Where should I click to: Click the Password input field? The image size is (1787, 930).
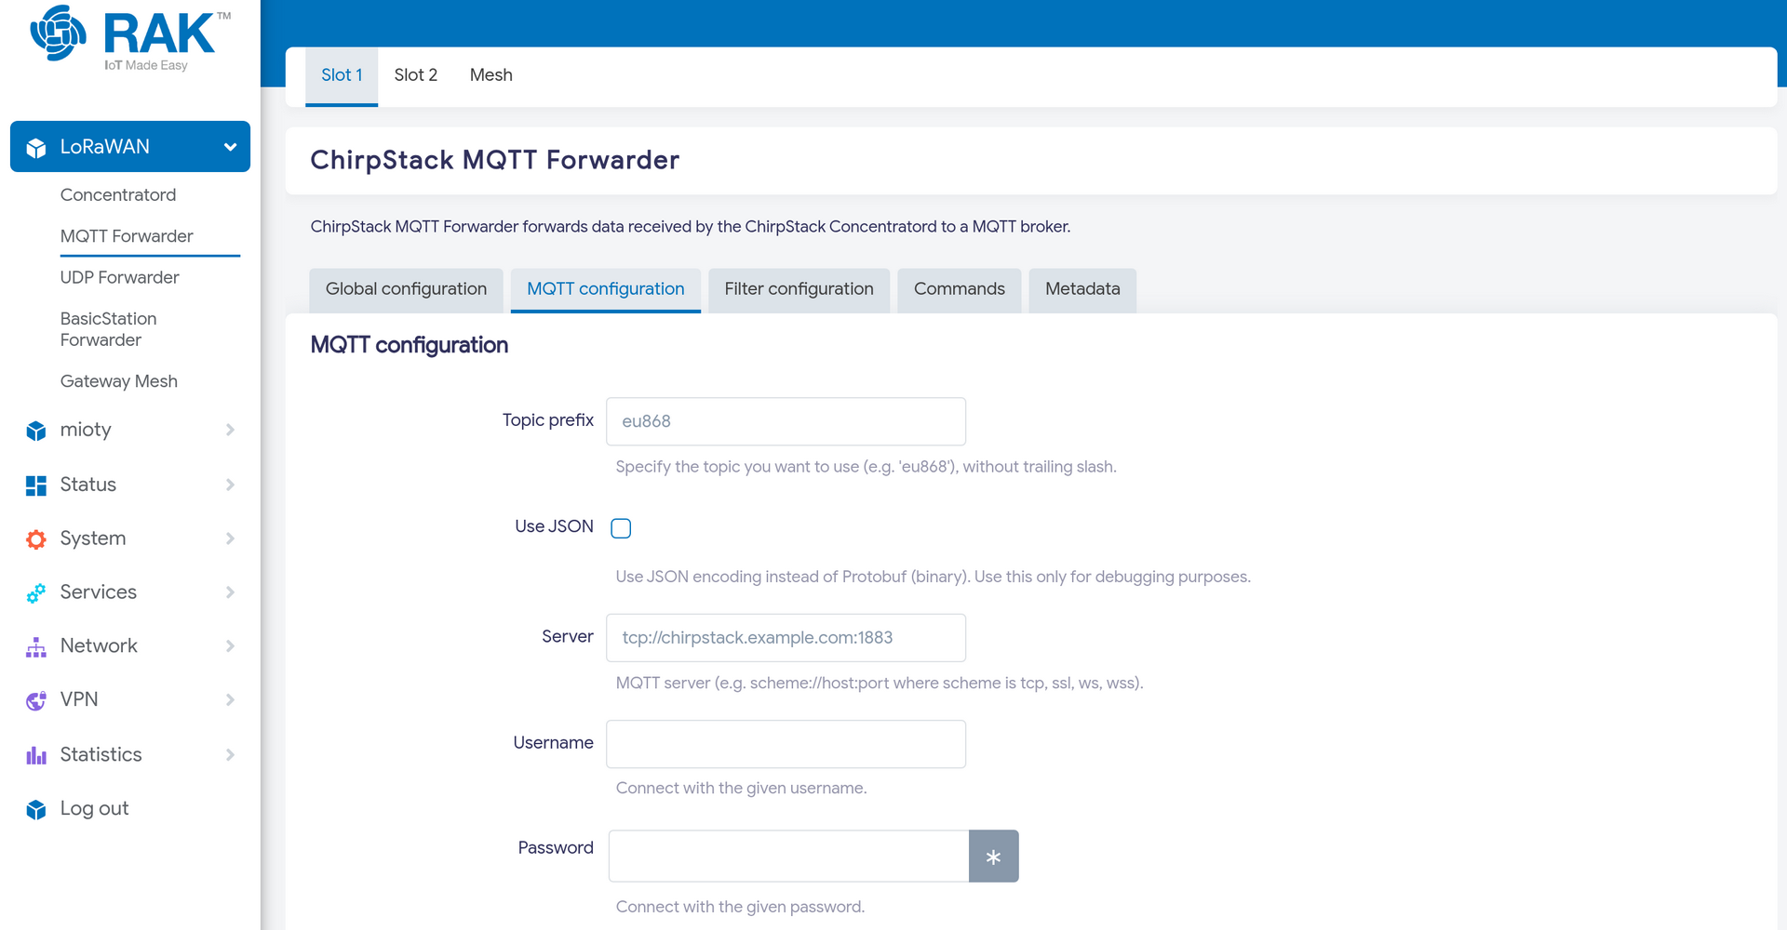(788, 857)
